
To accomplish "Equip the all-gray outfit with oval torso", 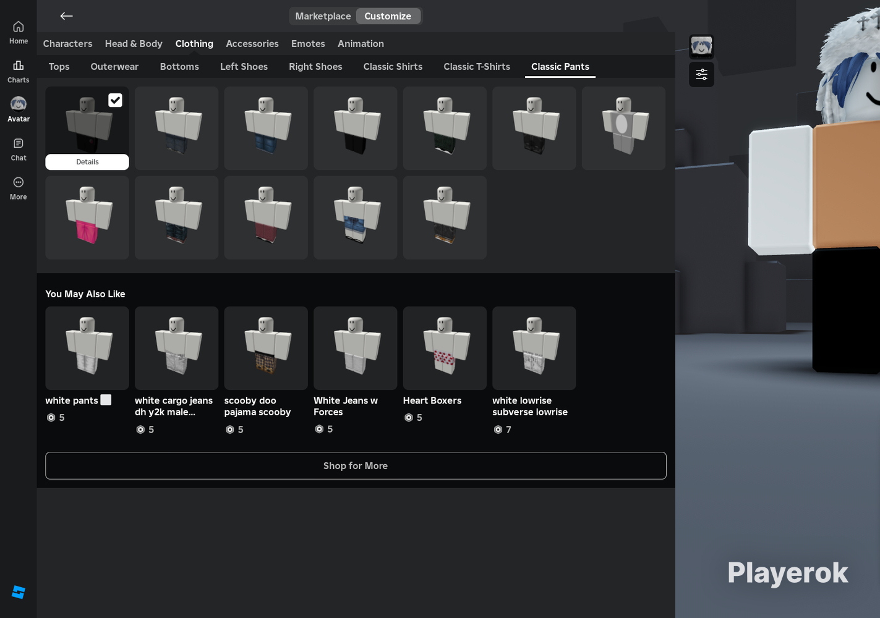I will click(623, 129).
